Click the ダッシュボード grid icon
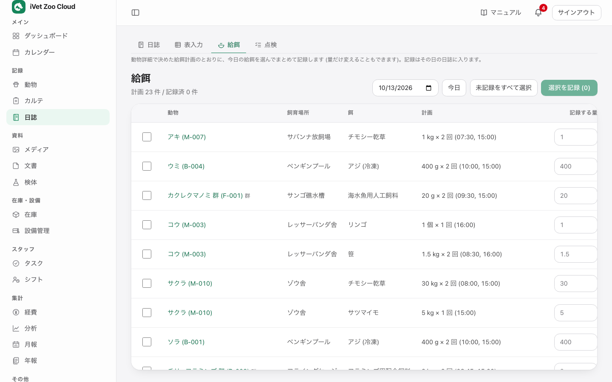The height and width of the screenshot is (382, 612). point(16,36)
